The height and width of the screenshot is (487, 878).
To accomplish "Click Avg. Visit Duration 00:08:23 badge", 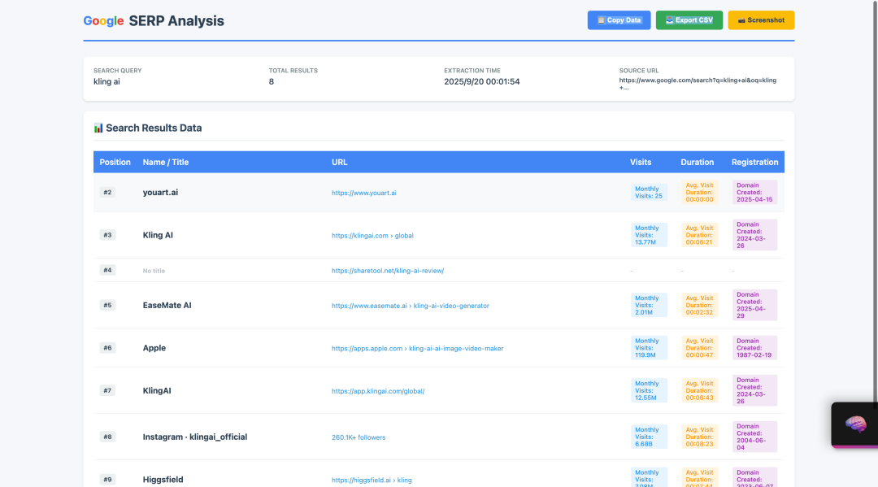I will 700,437.
